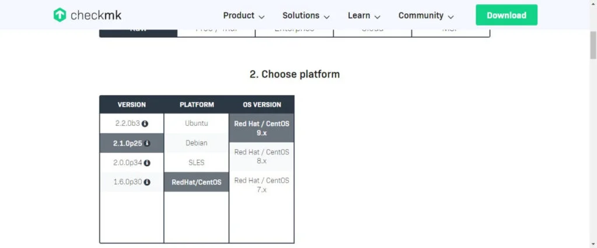Choose Debian platform

(196, 143)
